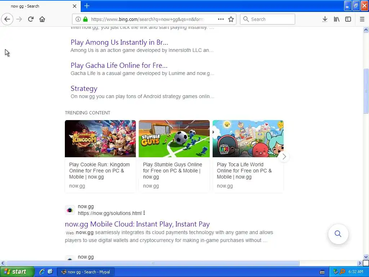This screenshot has height=277, width=369.
Task: Click the green secure connection padlock
Action: (x=85, y=19)
